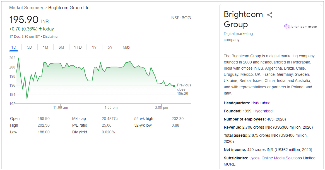Expand subsidiaries with MORE link
The height and width of the screenshot is (170, 325).
click(229, 164)
